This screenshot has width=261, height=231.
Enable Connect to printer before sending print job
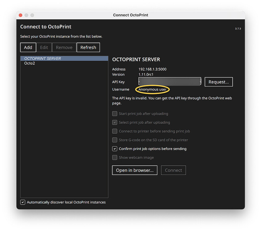[114, 131]
